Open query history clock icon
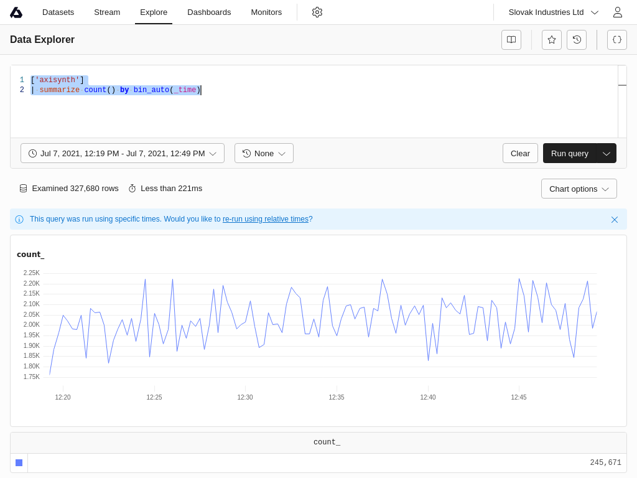Image resolution: width=637 pixels, height=478 pixels. tap(577, 40)
